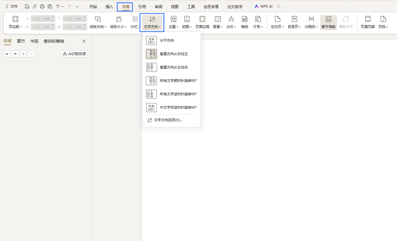Open the 封面 cover page dropdown
This screenshot has height=241, width=397.
coord(187,23)
